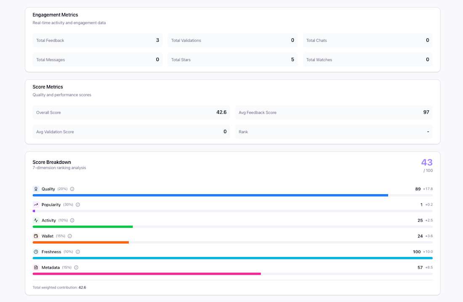The image size is (463, 302).
Task: Open the Quality info tooltip icon
Action: (72, 189)
